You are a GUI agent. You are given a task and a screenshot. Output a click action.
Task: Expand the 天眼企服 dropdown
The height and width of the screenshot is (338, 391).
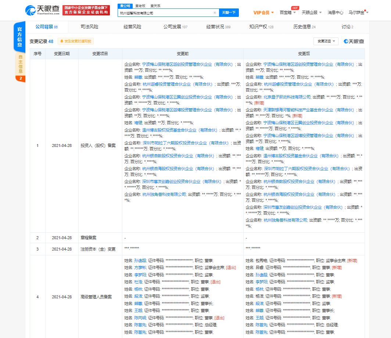pos(312,12)
